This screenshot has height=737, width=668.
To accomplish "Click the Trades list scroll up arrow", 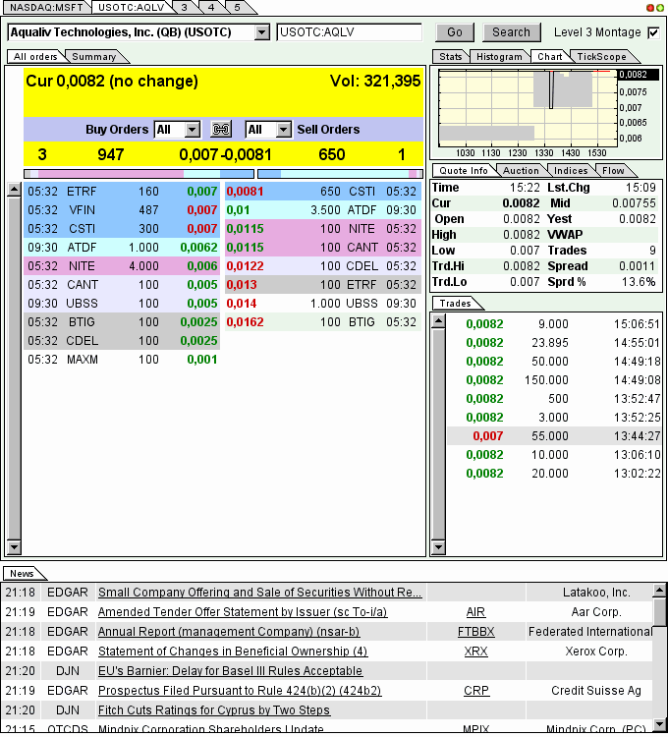I will (x=438, y=321).
